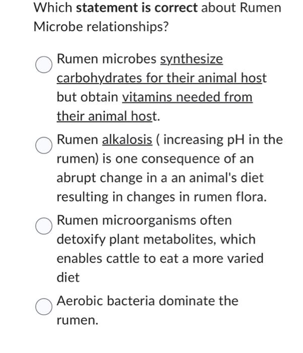Select the 'Rumen alkalosis' answer radio button
The width and height of the screenshot is (303, 353).
44,145
